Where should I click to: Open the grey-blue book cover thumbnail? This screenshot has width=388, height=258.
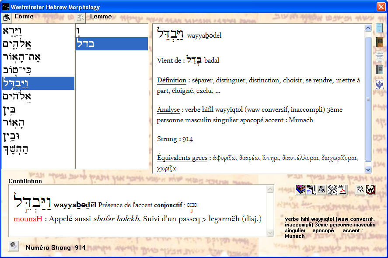(x=379, y=70)
